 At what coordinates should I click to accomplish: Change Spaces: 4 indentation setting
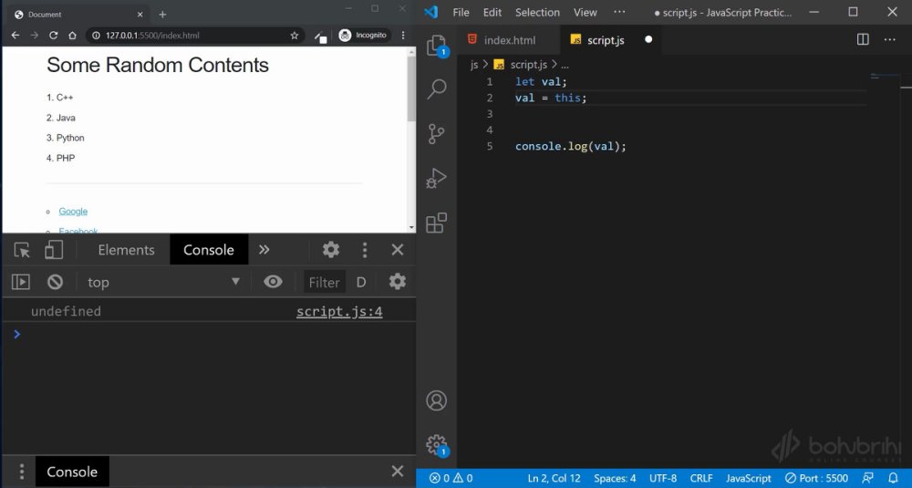(615, 478)
